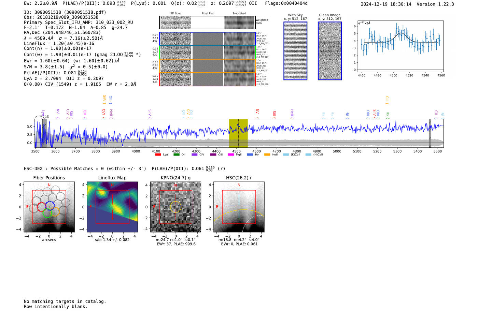Click the Clean Image cutout
478x325 pixels.
(x=330, y=51)
